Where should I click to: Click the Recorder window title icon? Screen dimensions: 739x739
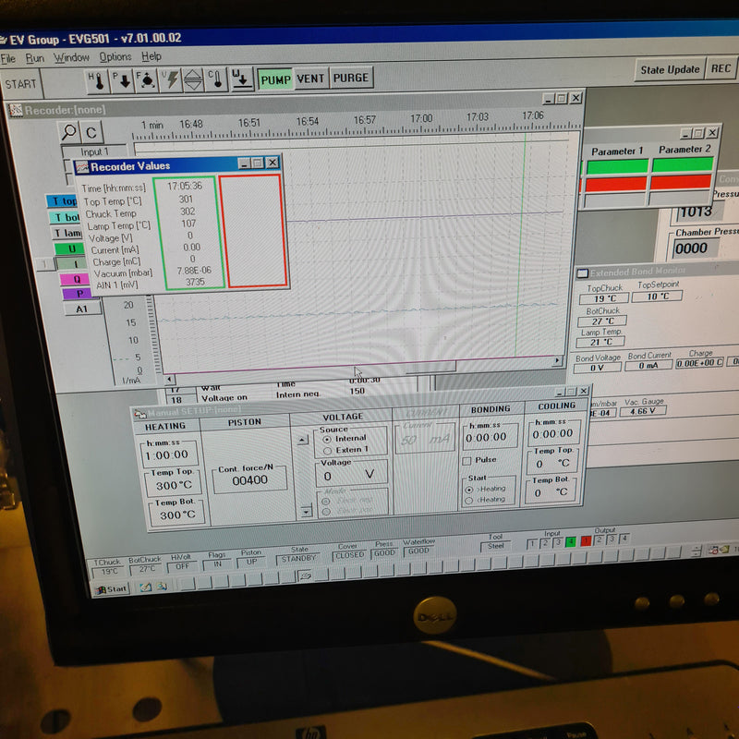(16, 110)
